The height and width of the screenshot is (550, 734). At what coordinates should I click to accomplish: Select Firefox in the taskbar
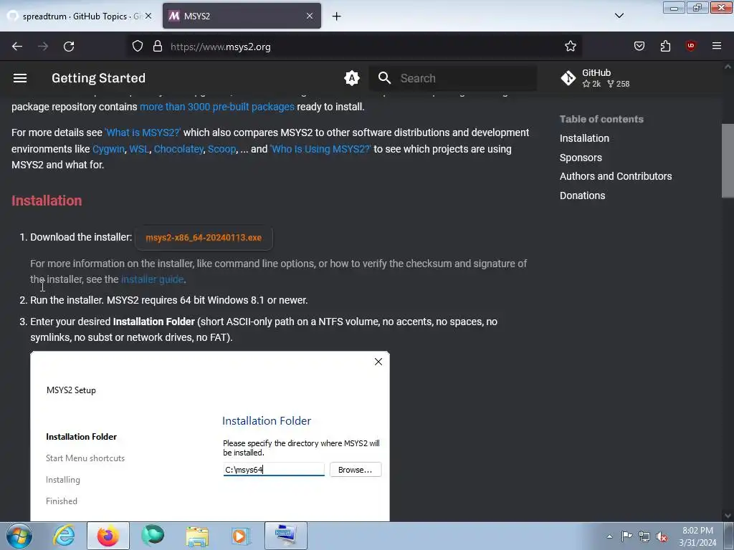click(x=108, y=536)
